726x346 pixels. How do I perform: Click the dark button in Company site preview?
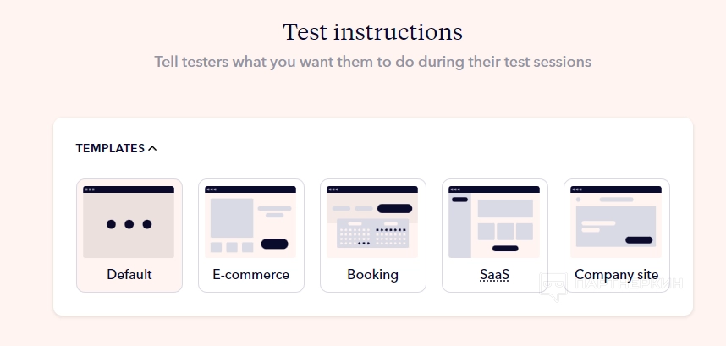click(x=639, y=240)
